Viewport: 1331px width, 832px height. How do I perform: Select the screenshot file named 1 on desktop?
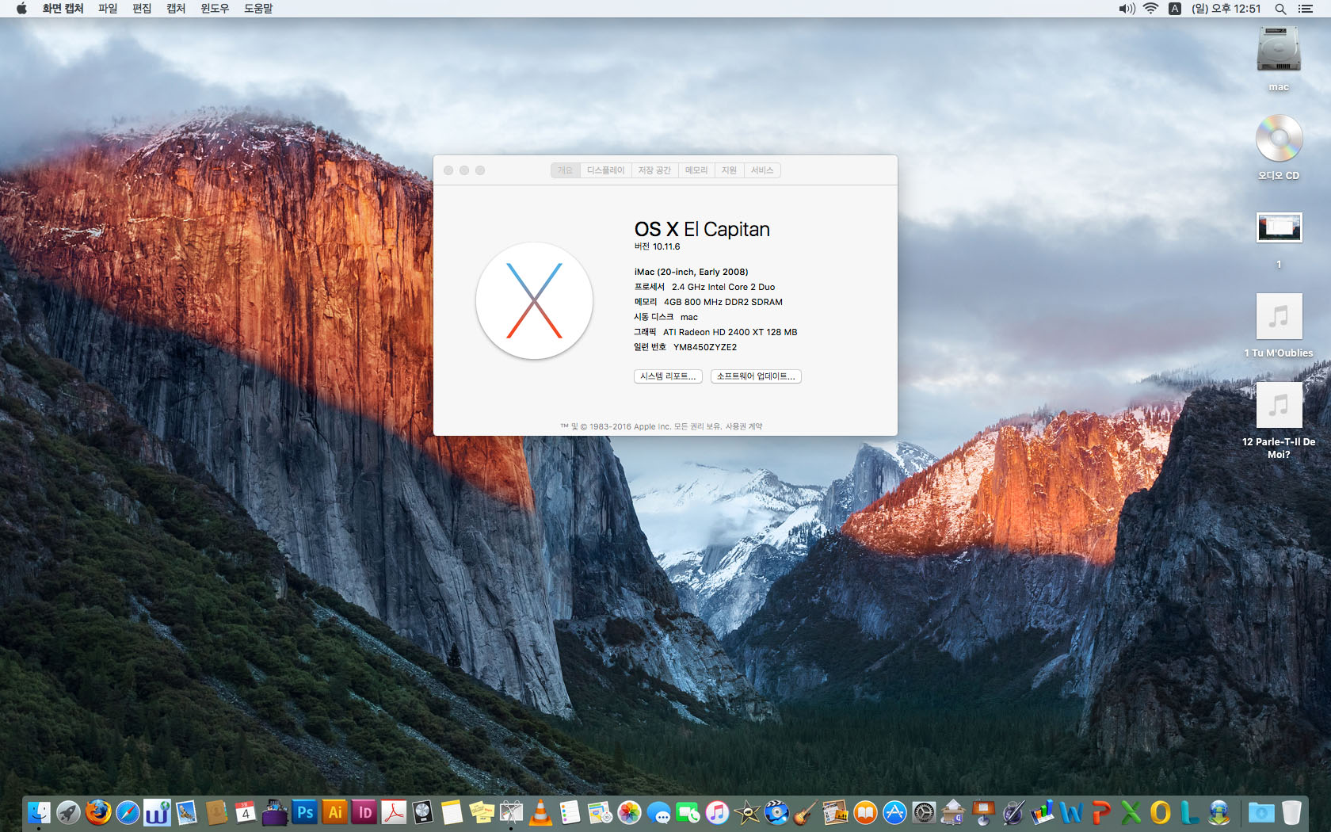(x=1279, y=228)
